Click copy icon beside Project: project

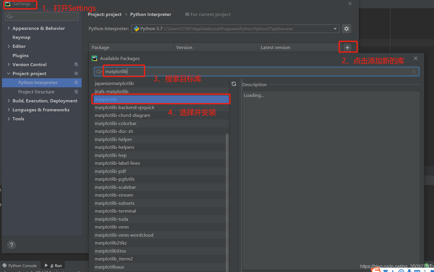click(x=76, y=73)
